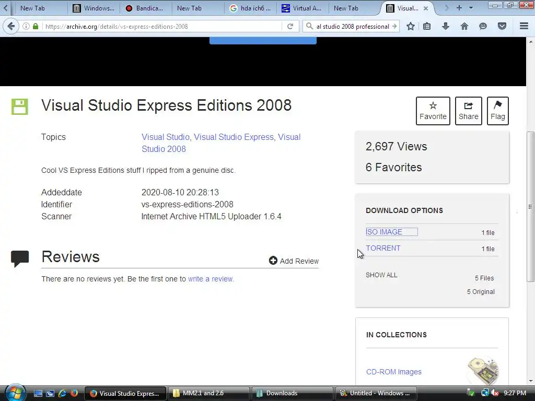Click the network tray icon
Viewport: 535px width, 401px height.
point(485,393)
